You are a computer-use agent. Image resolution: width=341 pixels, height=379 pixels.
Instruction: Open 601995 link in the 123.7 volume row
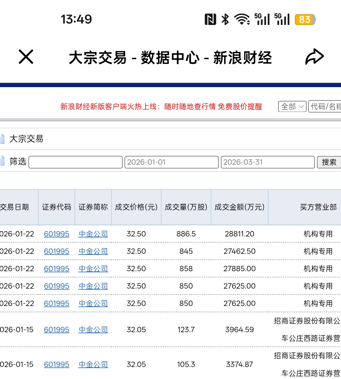(57, 330)
